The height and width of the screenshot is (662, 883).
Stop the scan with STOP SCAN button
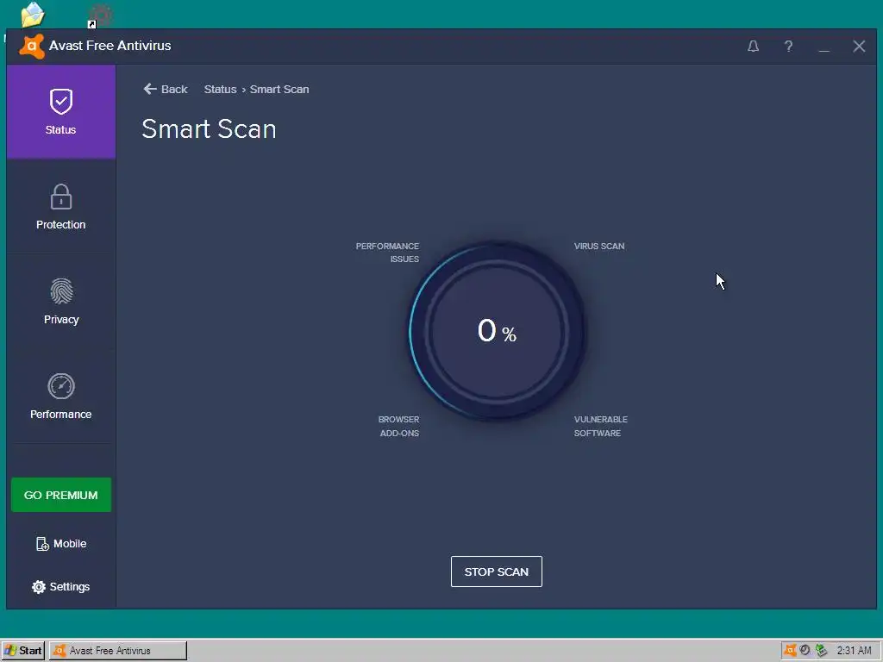tap(496, 571)
